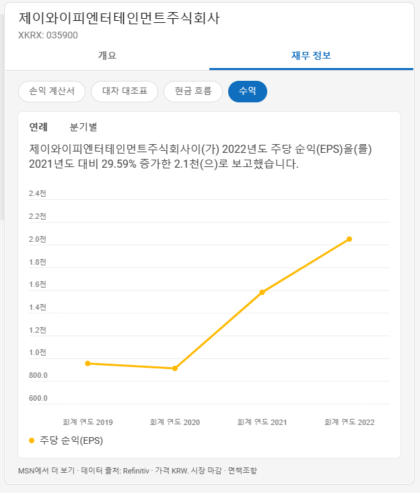Image resolution: width=420 pixels, height=493 pixels.
Task: Click the 회계 연도 2021 EPS data point
Action: pyautogui.click(x=262, y=292)
